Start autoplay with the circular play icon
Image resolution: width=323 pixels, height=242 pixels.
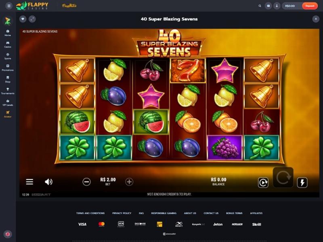tap(263, 182)
